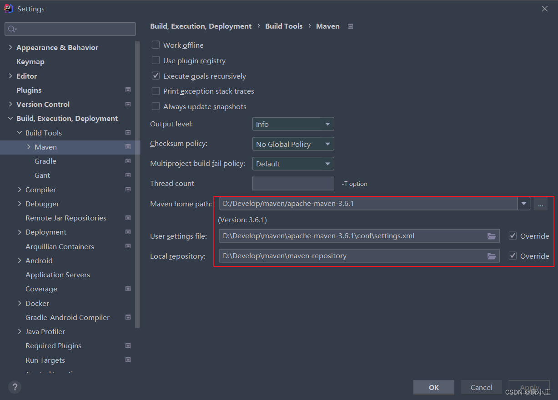Expand the Maven tree node arrow
The image size is (558, 400).
(x=29, y=147)
